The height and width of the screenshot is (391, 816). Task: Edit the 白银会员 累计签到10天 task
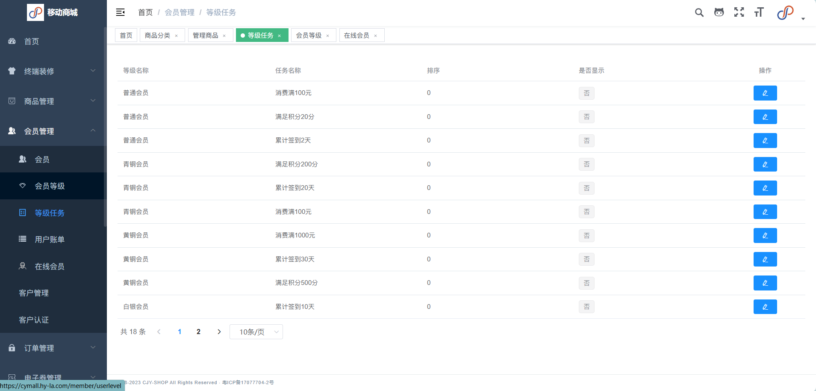click(765, 307)
